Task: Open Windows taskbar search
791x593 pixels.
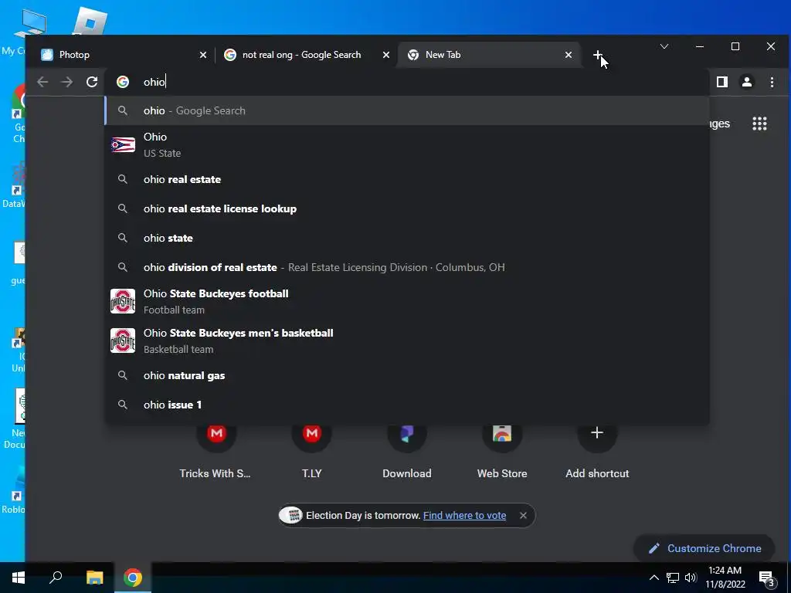Action: [x=56, y=578]
